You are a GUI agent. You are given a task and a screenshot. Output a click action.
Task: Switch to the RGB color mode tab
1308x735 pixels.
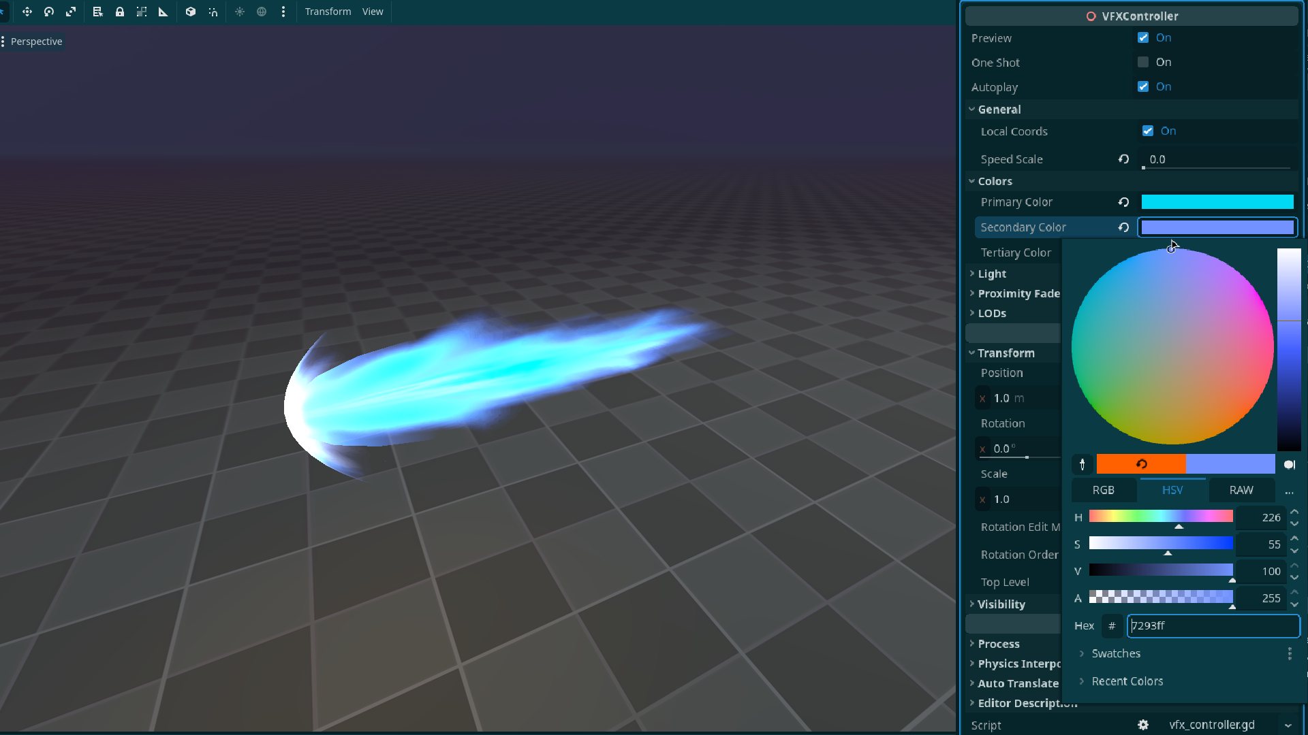tap(1104, 490)
